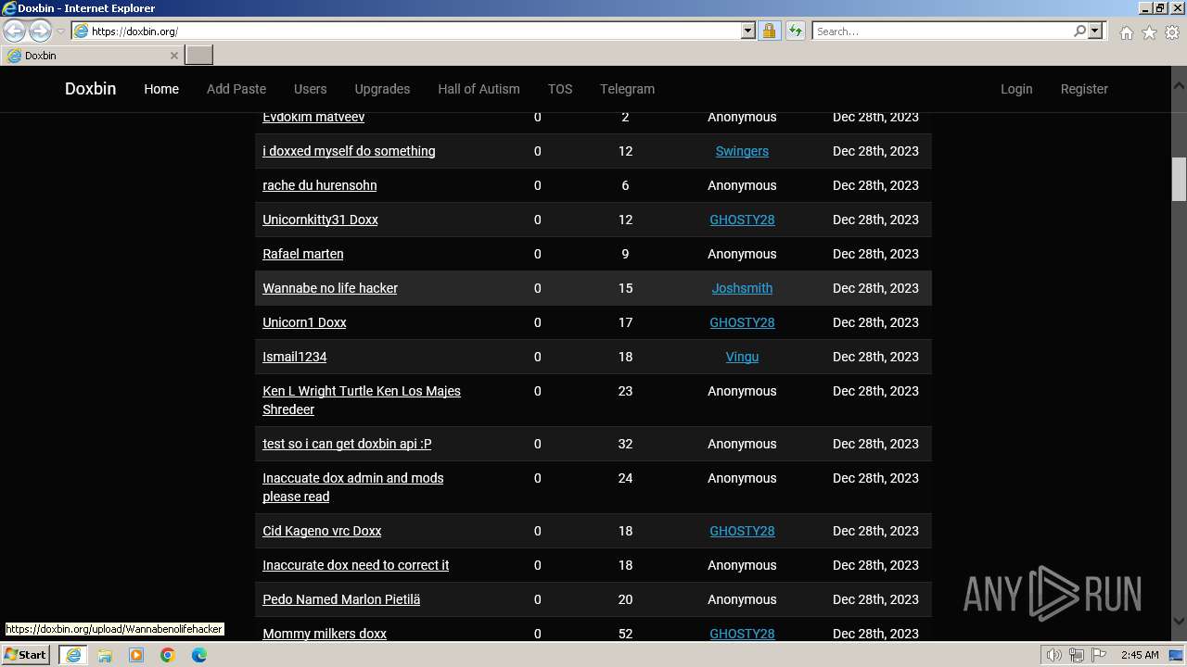1187x667 pixels.
Task: Launch Chrome from the taskbar
Action: pos(168,655)
